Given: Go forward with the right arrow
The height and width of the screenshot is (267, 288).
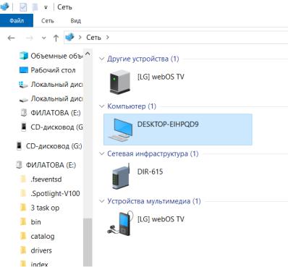Looking at the screenshot, I should click(x=29, y=38).
